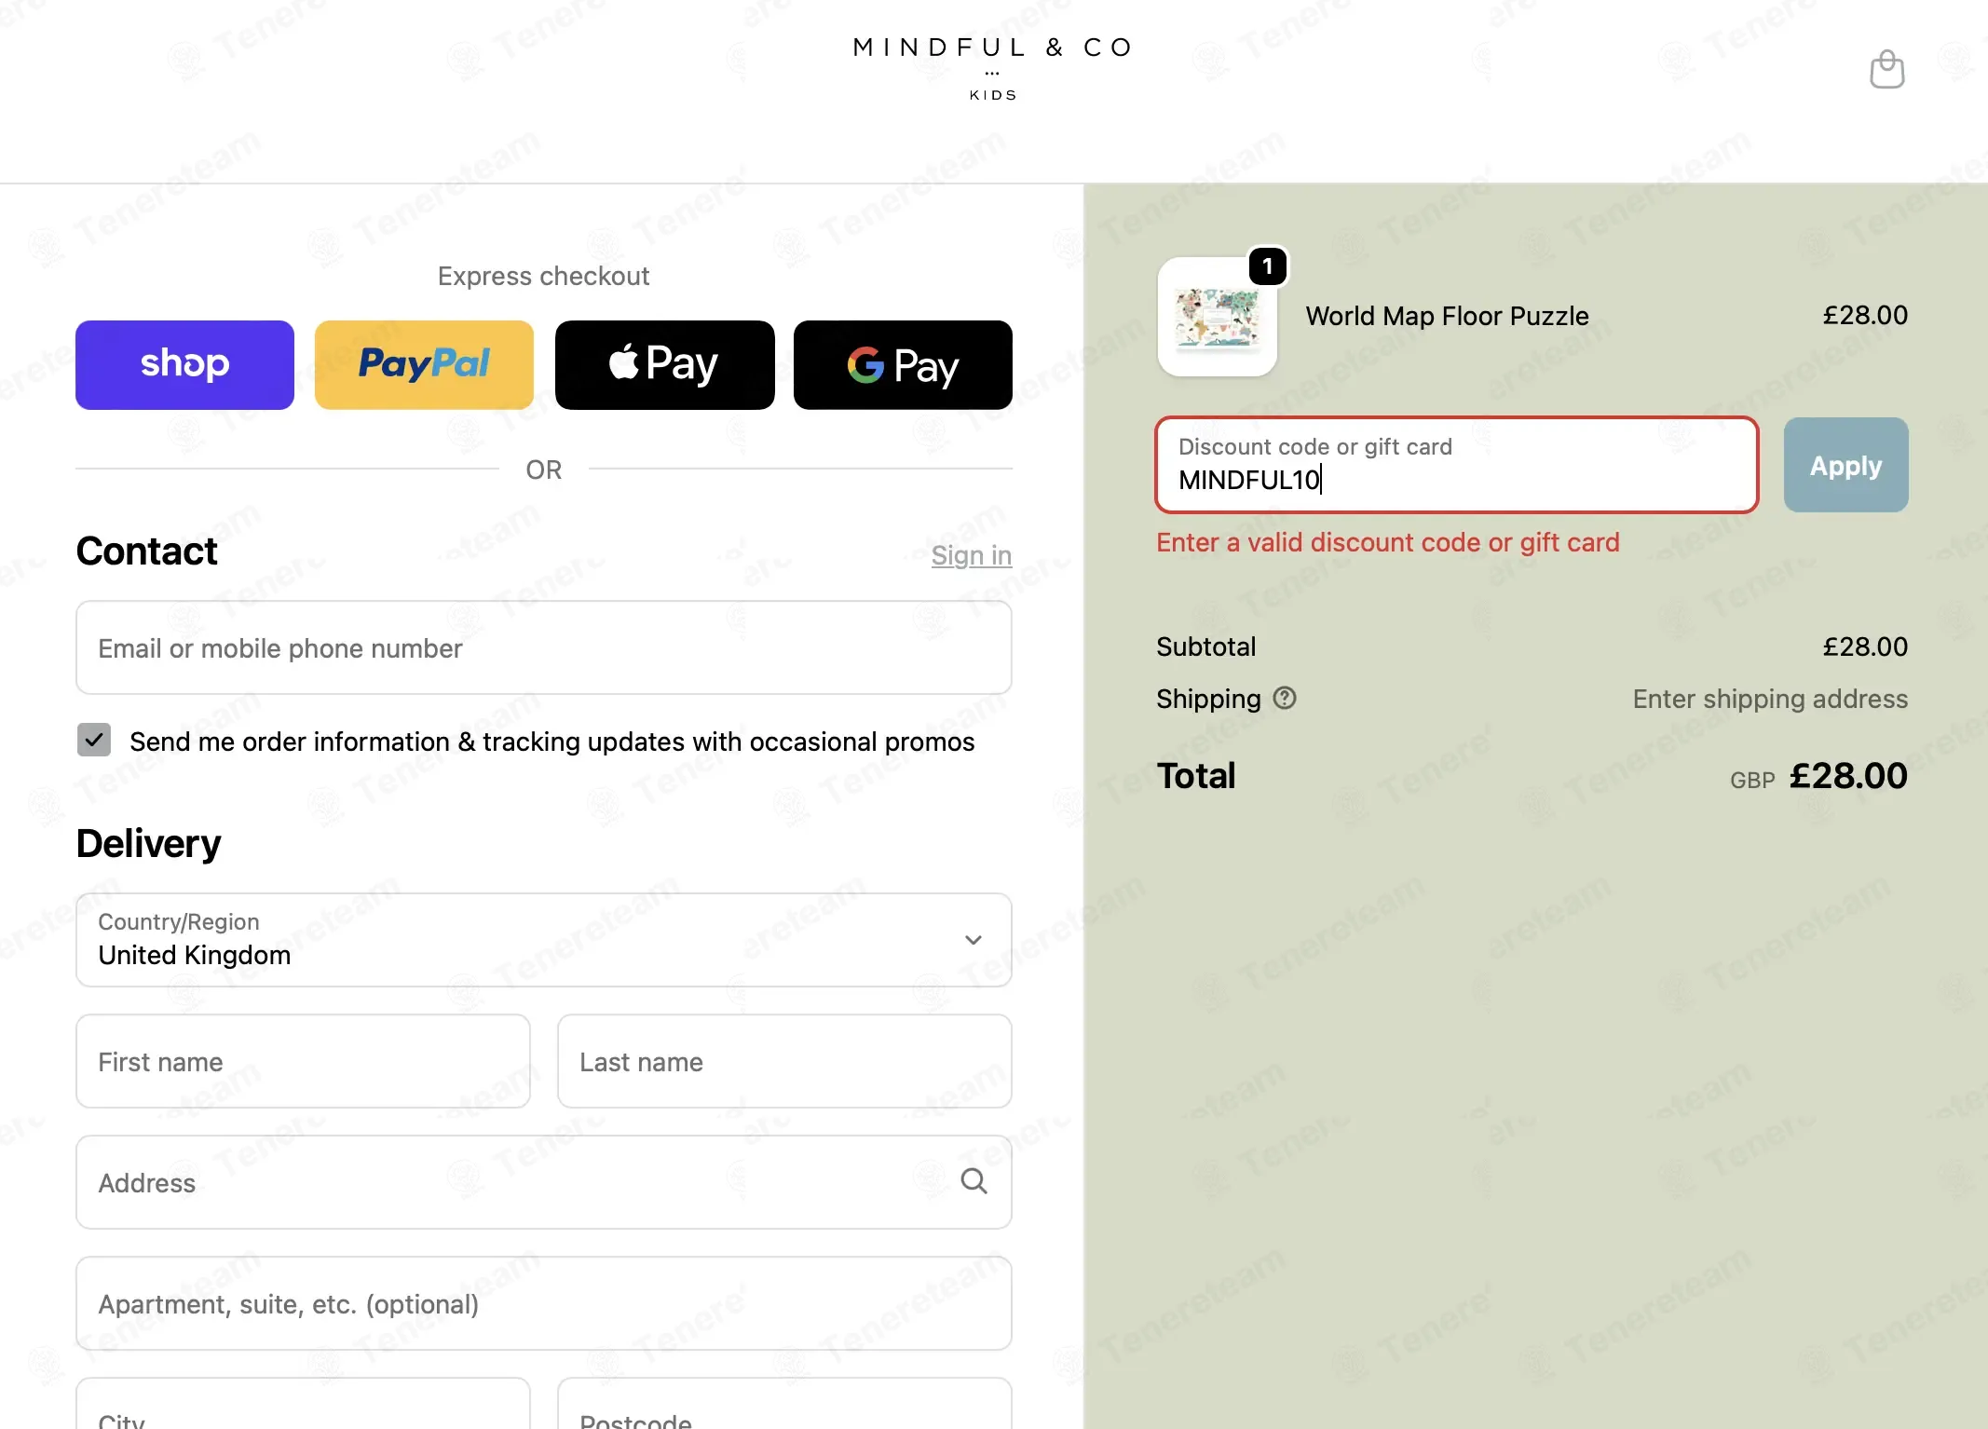The image size is (1988, 1429).
Task: Select Google Pay express checkout
Action: pos(903,364)
